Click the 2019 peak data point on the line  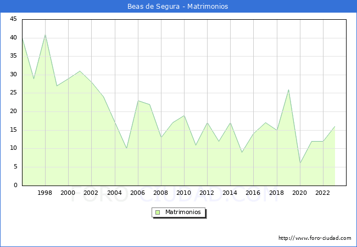click(x=288, y=90)
